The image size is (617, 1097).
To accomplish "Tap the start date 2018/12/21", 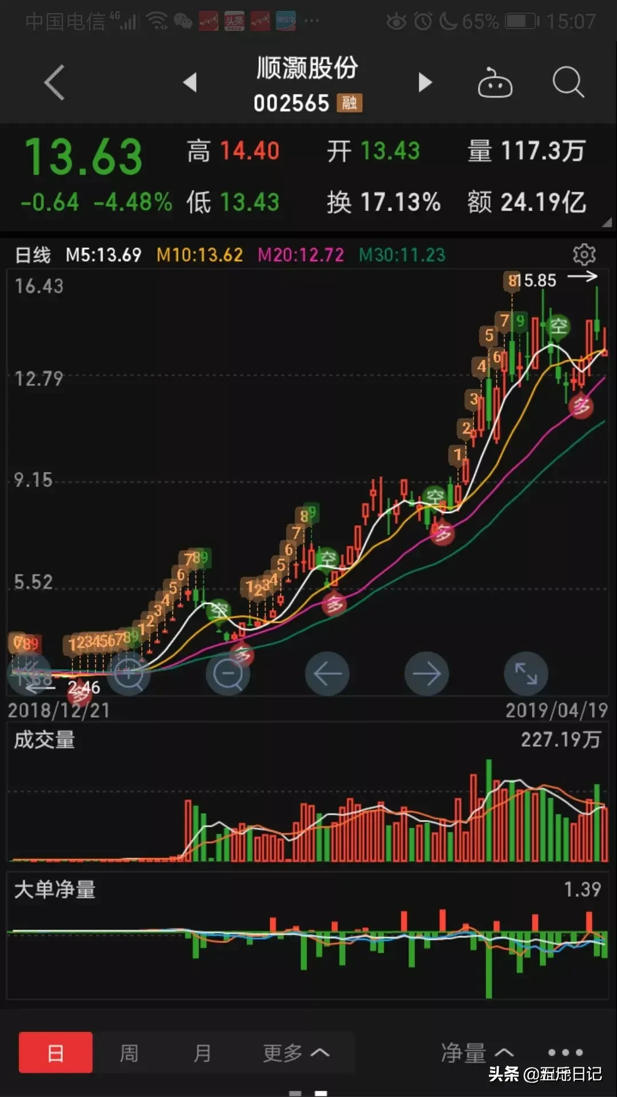I will click(x=58, y=710).
